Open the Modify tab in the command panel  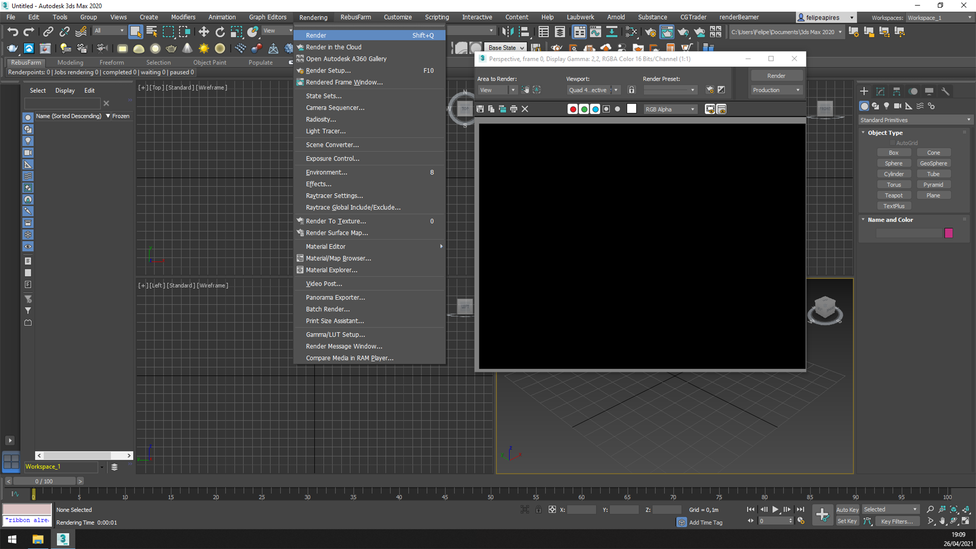(x=880, y=91)
